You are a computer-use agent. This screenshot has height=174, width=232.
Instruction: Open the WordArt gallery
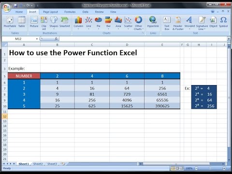pos(189,23)
